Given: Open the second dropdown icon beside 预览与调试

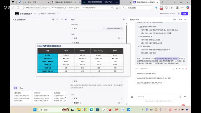Looking at the screenshot, I should 180,19.
